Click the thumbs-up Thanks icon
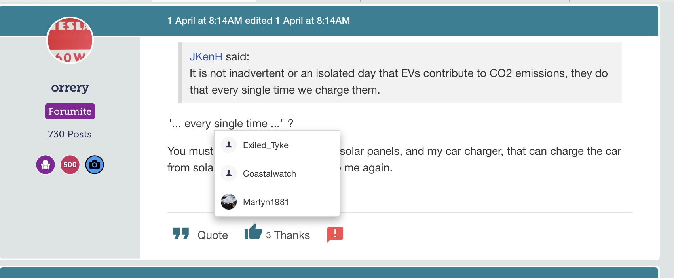 point(253,232)
